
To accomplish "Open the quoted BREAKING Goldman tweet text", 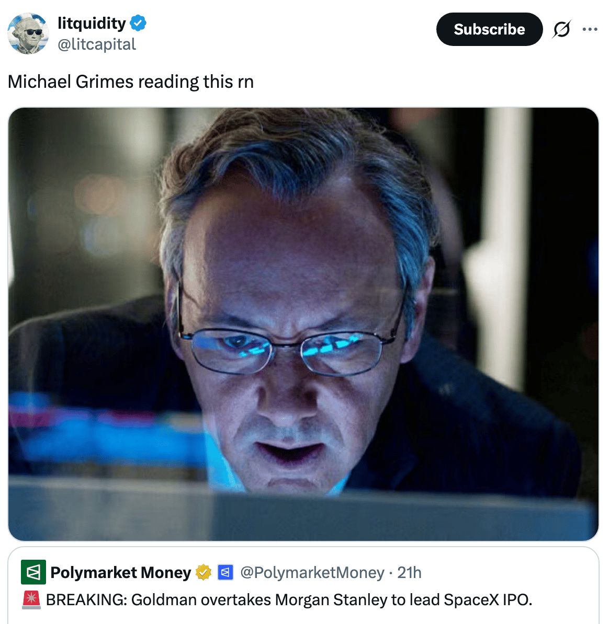I will coord(289,600).
